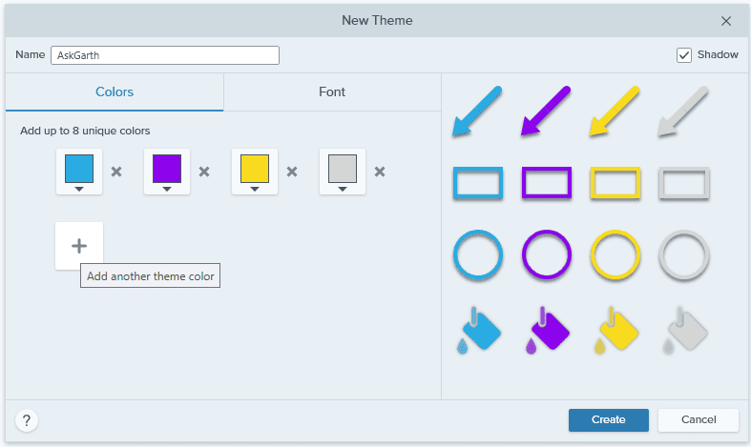751x447 pixels.
Task: Expand the purple color dropdown arrow
Action: tap(167, 190)
